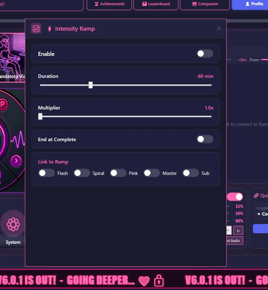
Task: Click the Multiplier label
Action: 49,108
